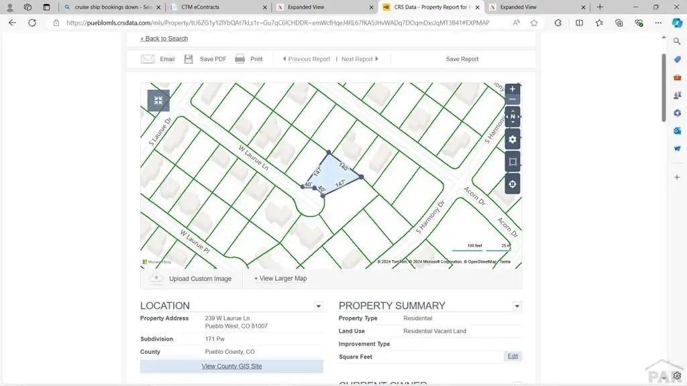Click the Email envelope icon
The image size is (687, 386).
click(x=148, y=59)
